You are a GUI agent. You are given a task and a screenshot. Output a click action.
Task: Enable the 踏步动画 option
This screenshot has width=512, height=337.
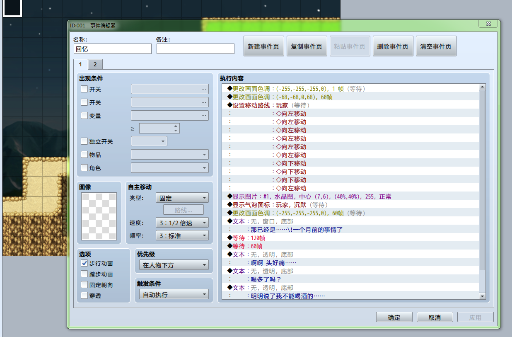84,274
